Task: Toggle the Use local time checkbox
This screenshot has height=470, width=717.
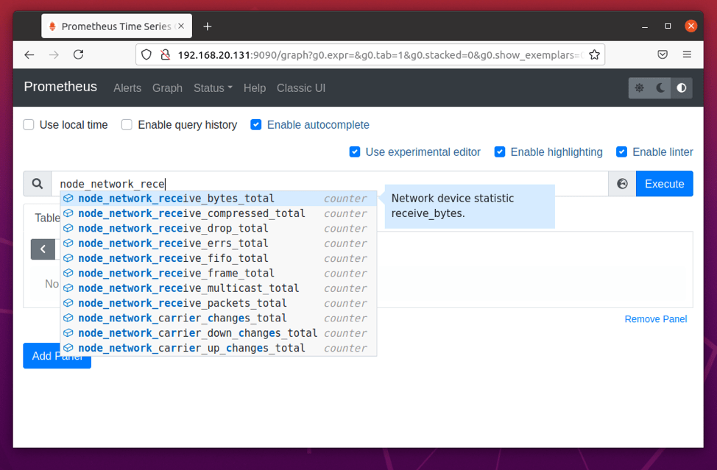Action: click(x=29, y=125)
